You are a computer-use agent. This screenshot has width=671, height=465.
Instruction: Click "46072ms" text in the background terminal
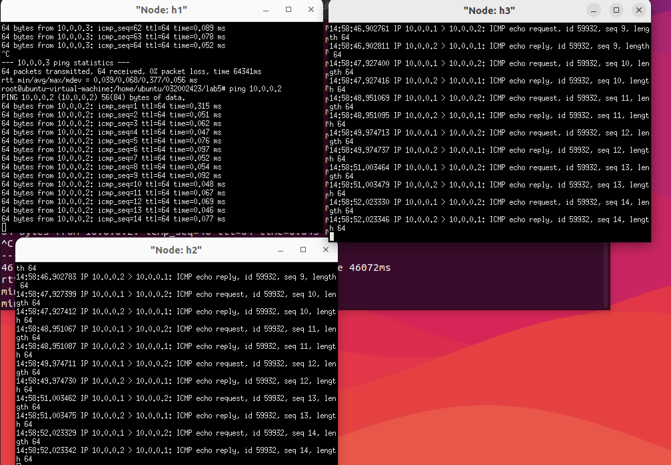370,268
